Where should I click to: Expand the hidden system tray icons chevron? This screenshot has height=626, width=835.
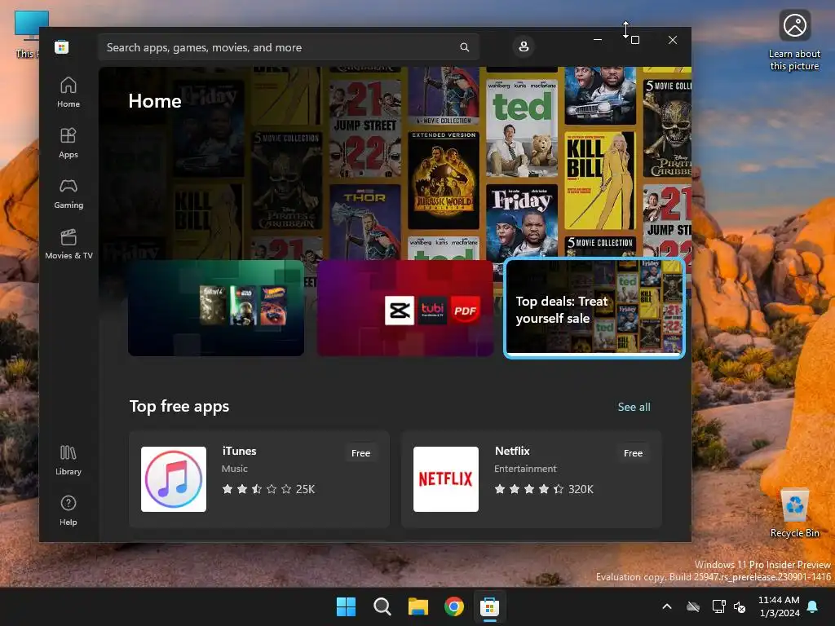click(x=667, y=606)
